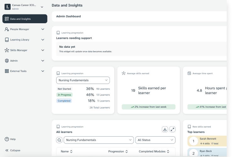Viewport: 233px width, 157px height.
Task: Click the Completed status label
Action: pyautogui.click(x=64, y=101)
